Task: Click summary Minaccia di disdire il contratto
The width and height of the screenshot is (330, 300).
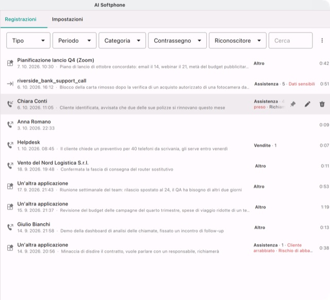Action: pos(140,251)
